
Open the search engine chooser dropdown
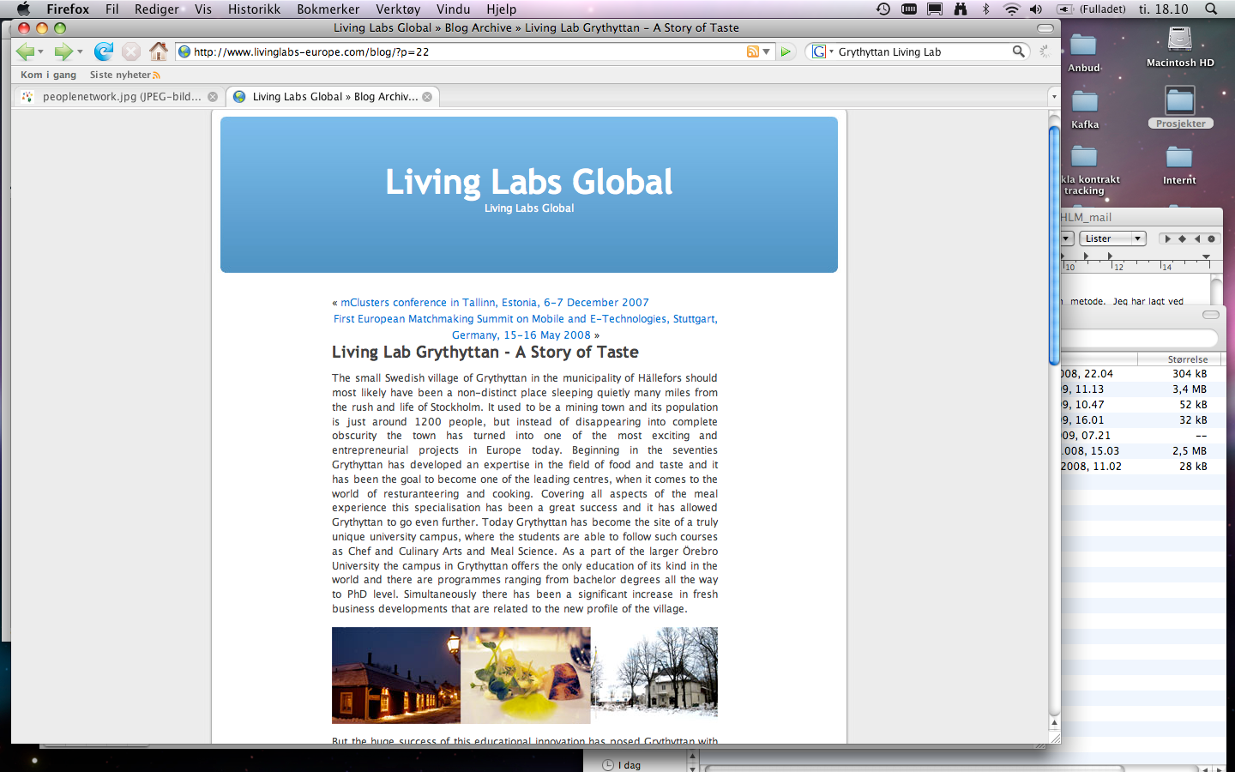831,52
